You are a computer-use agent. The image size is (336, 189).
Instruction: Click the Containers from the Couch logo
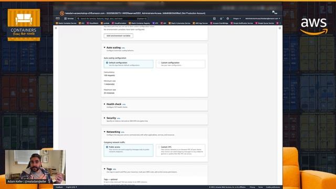24,25
